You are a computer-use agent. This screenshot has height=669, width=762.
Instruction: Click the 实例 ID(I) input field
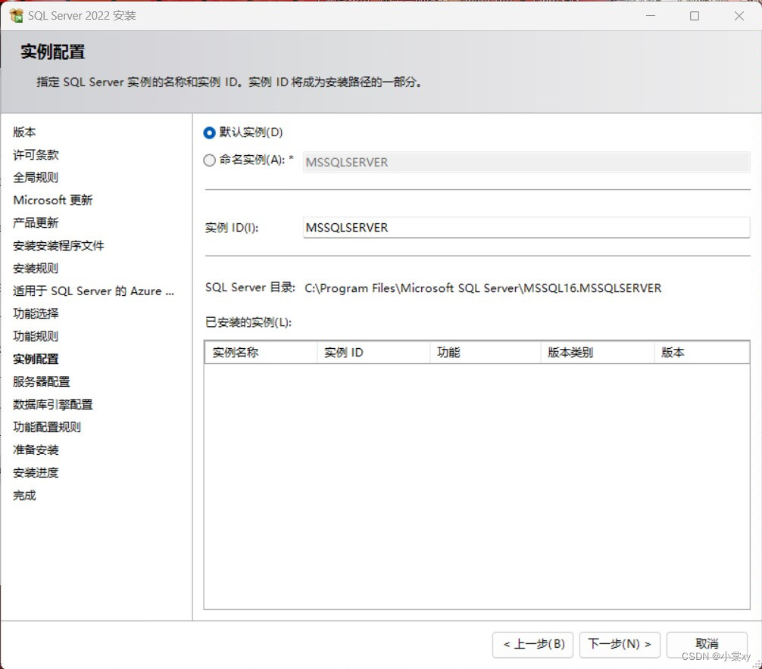pos(526,228)
